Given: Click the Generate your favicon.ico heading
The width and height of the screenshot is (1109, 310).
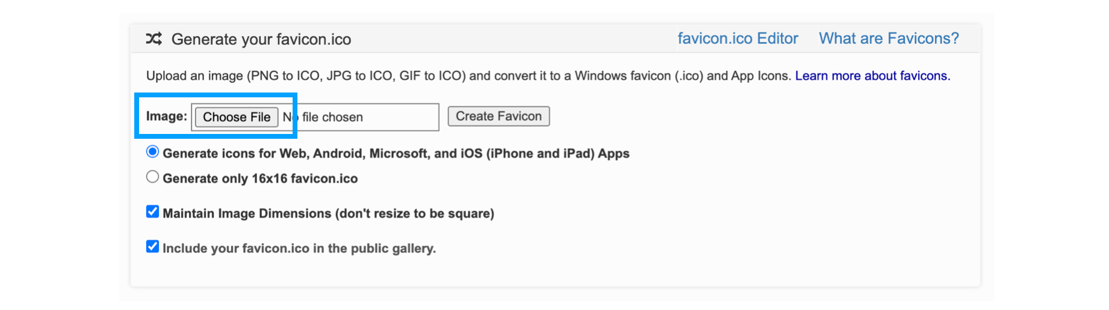Looking at the screenshot, I should tap(261, 40).
